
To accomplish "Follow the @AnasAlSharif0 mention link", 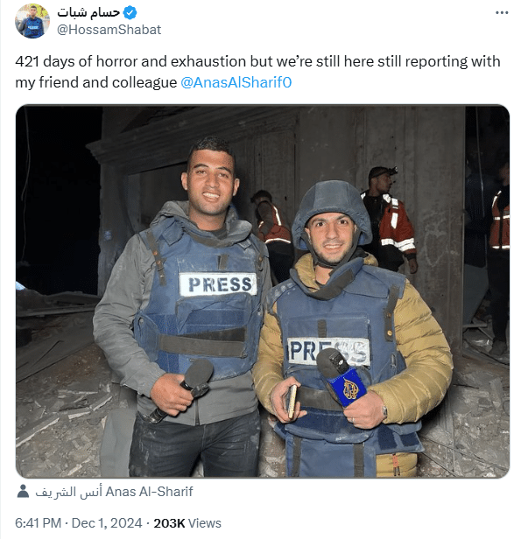I will click(x=236, y=82).
